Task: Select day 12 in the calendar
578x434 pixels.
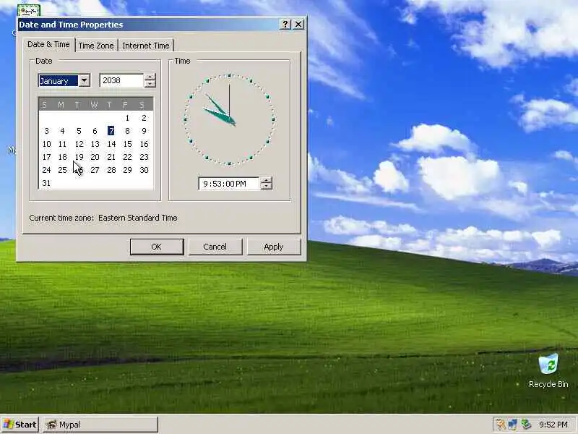Action: (x=79, y=144)
